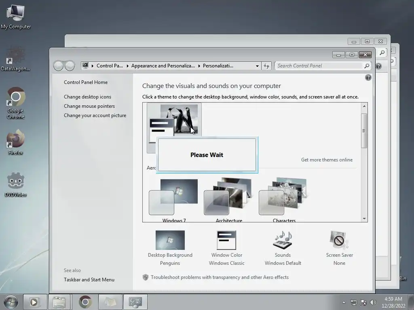Open the network tray icon
The height and width of the screenshot is (310, 414).
(353, 302)
